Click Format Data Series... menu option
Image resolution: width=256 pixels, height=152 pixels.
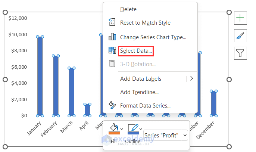(x=145, y=106)
